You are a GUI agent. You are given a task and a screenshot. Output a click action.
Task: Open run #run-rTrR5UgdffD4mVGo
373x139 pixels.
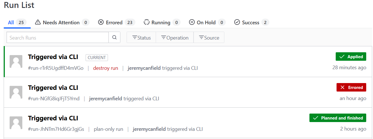[56, 68]
